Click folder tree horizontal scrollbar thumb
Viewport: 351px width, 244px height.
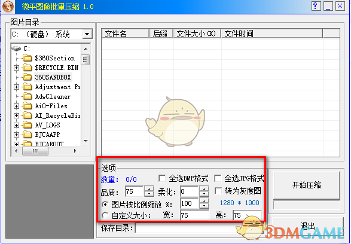point(35,151)
